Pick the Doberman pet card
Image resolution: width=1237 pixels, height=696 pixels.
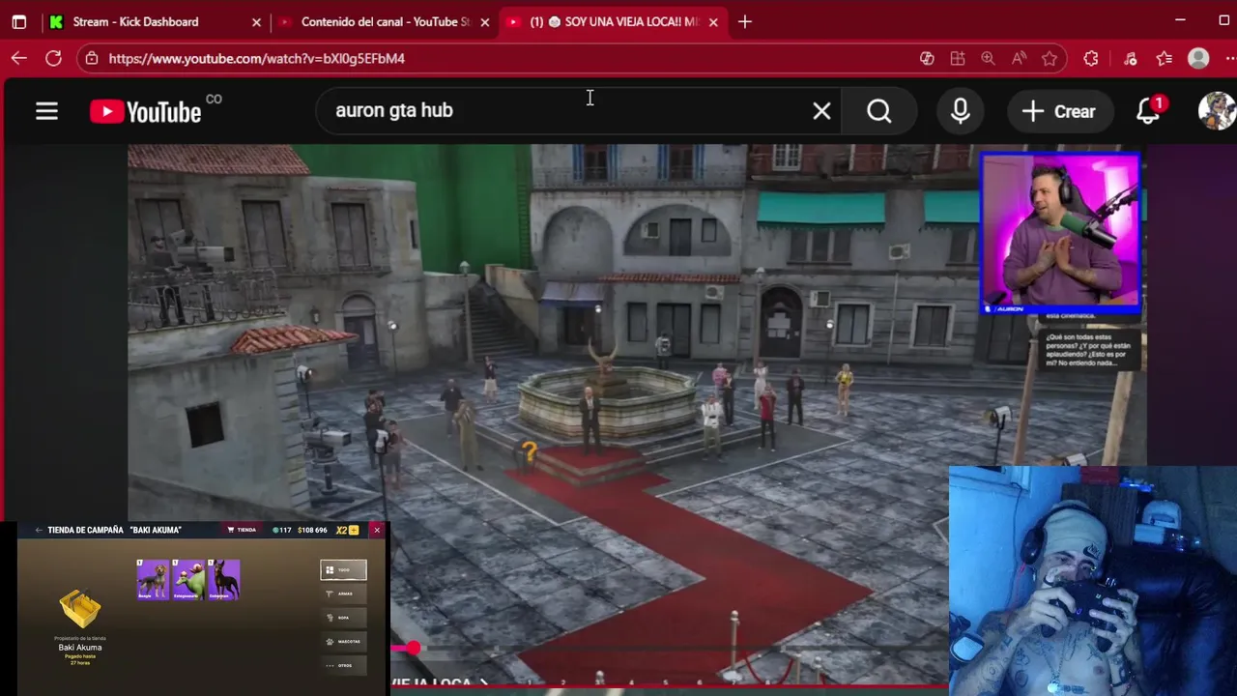click(x=224, y=580)
